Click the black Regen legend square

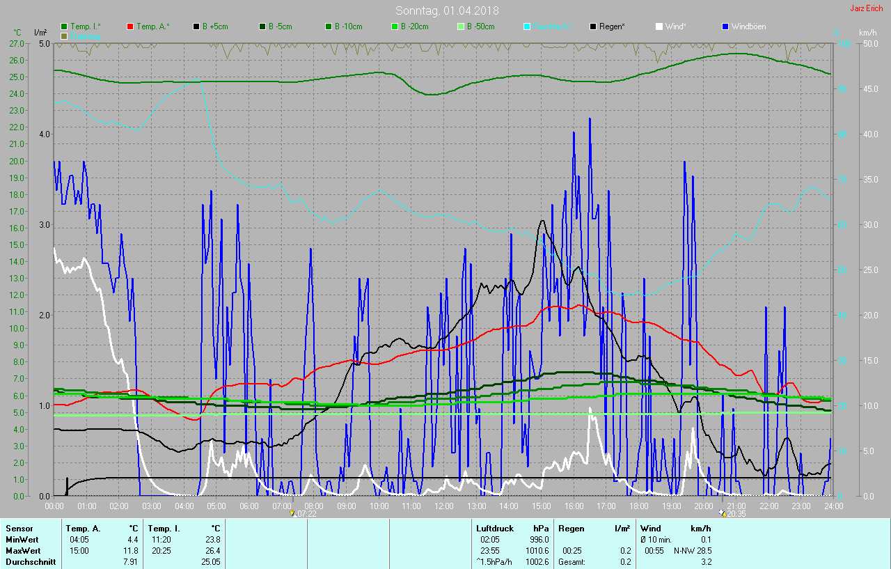coord(593,26)
